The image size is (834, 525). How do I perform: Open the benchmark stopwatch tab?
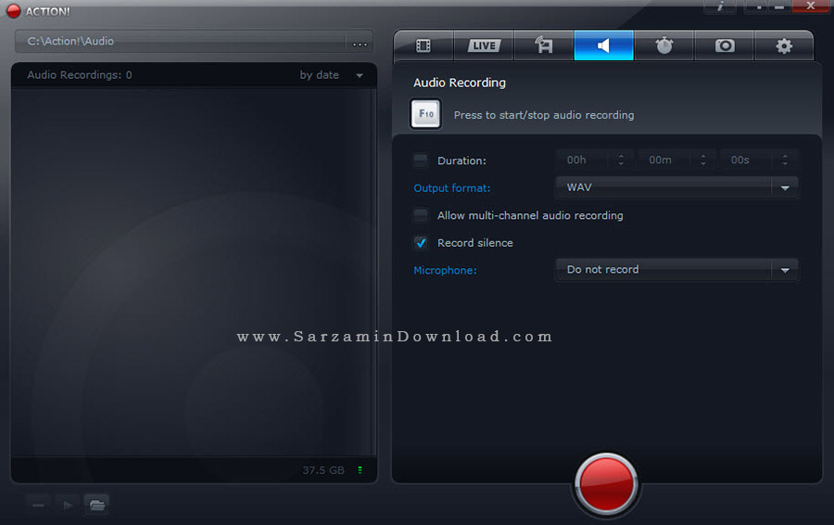tap(663, 45)
